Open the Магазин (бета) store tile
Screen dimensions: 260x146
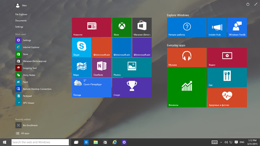[142, 27]
